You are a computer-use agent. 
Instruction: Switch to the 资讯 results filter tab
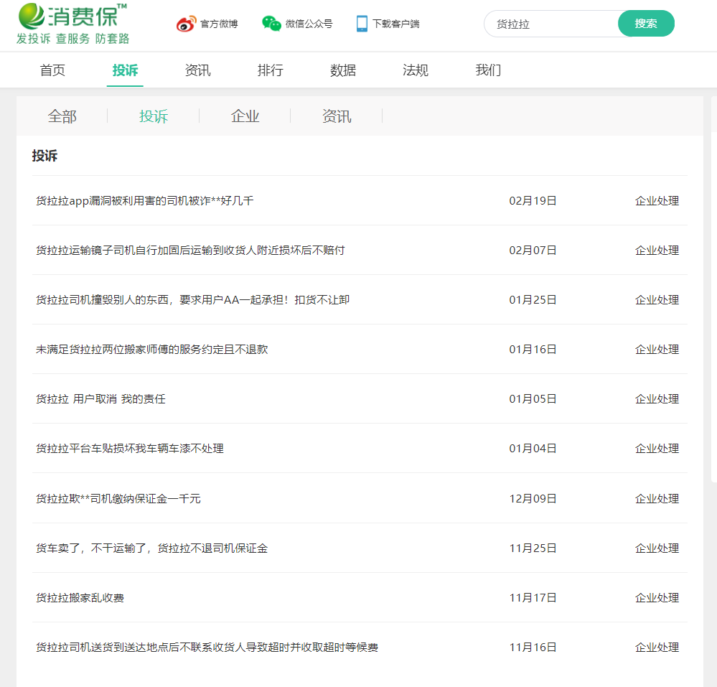[337, 116]
